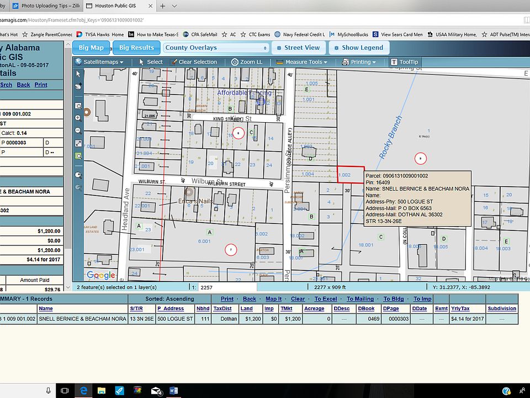Screen dimensions: 530x398
Task: Go to previous map extent icon
Action: click(78, 175)
